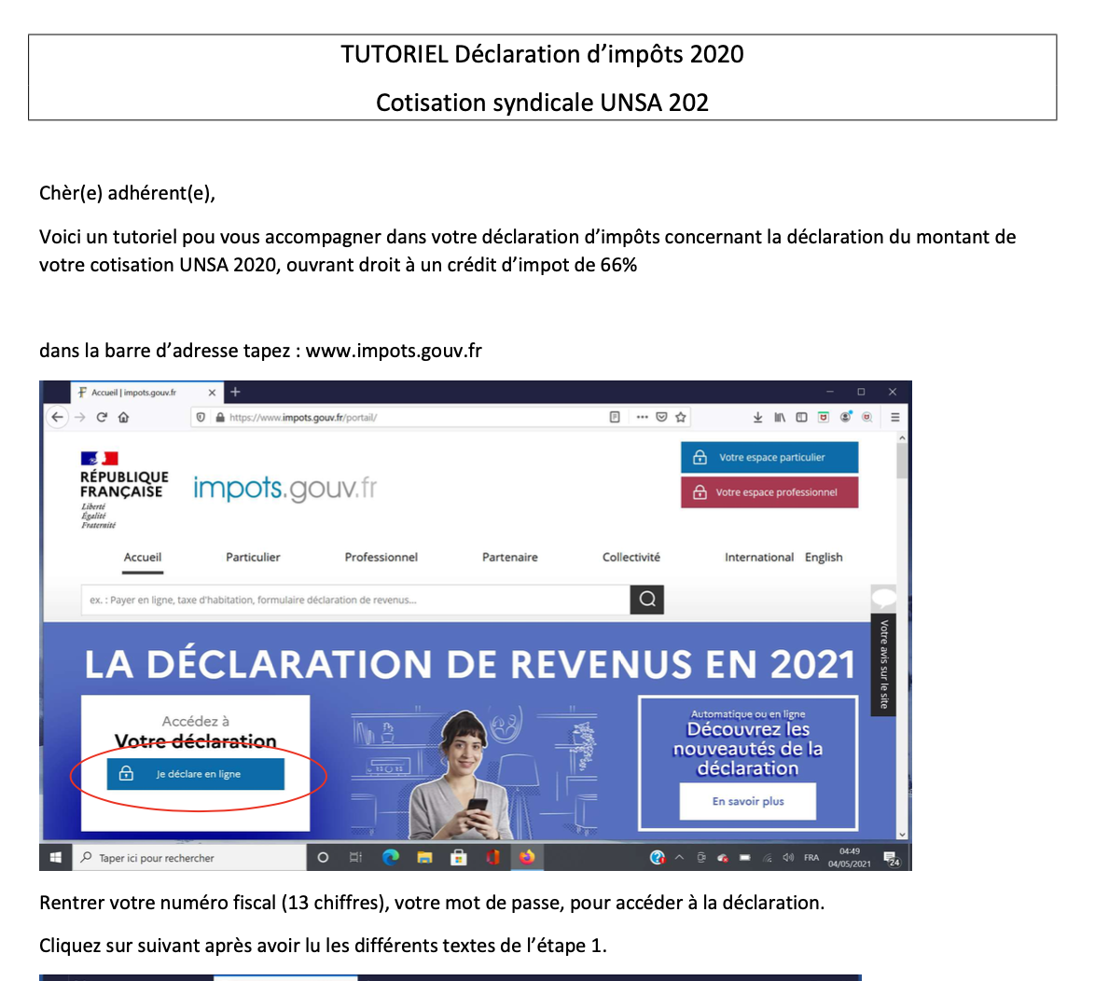Open the Firefox home page icon
Screen dimensions: 1095x981
tap(124, 417)
